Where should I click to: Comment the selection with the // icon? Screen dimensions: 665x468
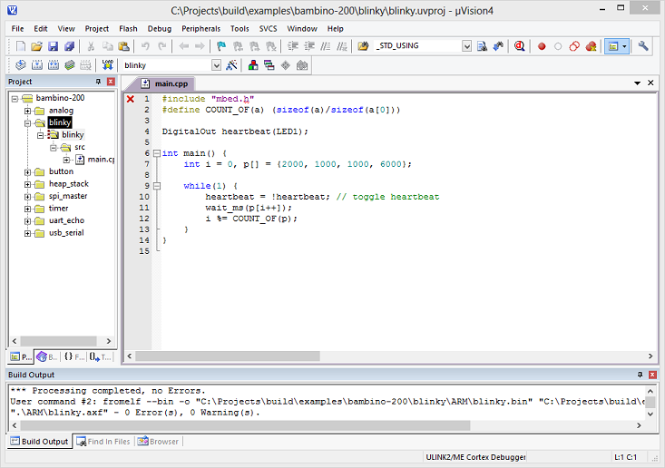pyautogui.click(x=326, y=45)
